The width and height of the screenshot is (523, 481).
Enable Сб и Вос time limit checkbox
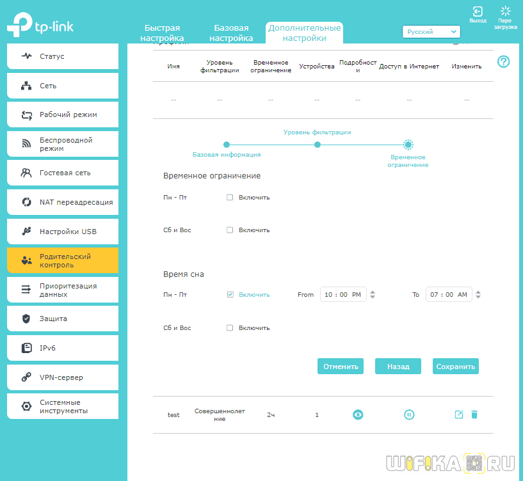tap(230, 230)
